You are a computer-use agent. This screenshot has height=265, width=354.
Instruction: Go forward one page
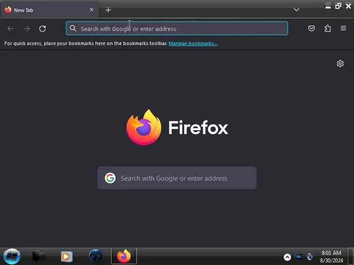tap(27, 29)
